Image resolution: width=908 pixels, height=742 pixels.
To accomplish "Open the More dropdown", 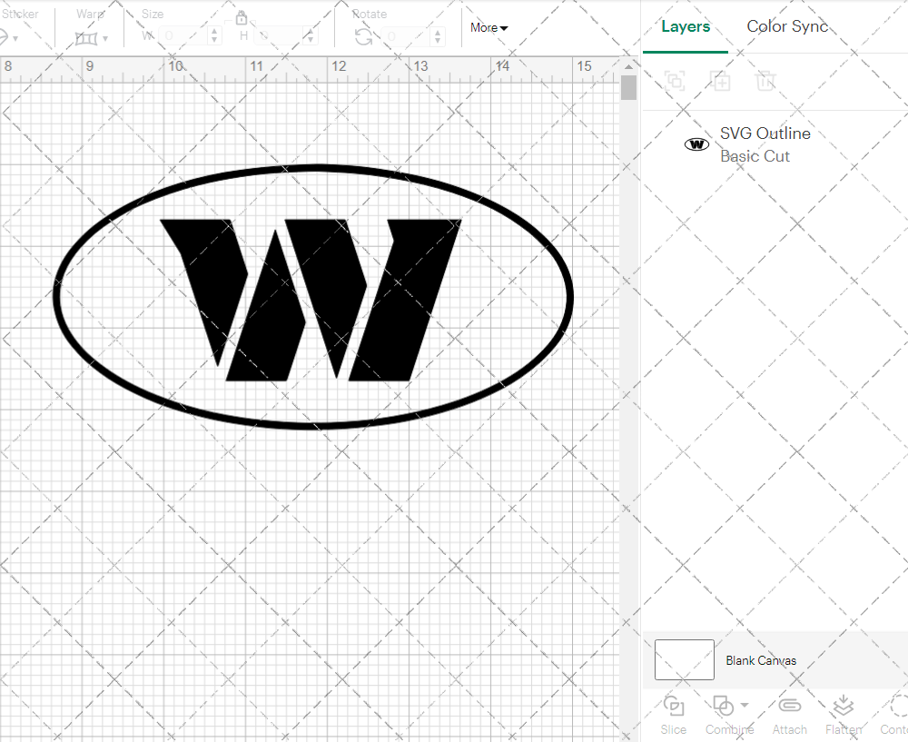I will 489,27.
